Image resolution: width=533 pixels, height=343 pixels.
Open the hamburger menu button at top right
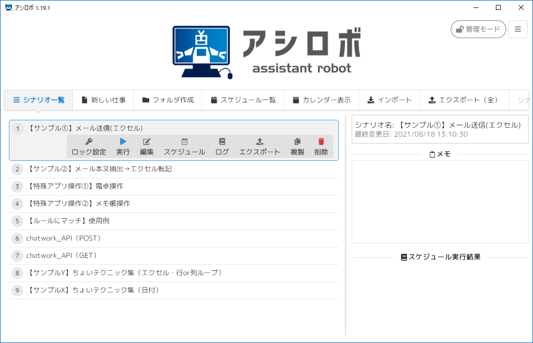(518, 29)
